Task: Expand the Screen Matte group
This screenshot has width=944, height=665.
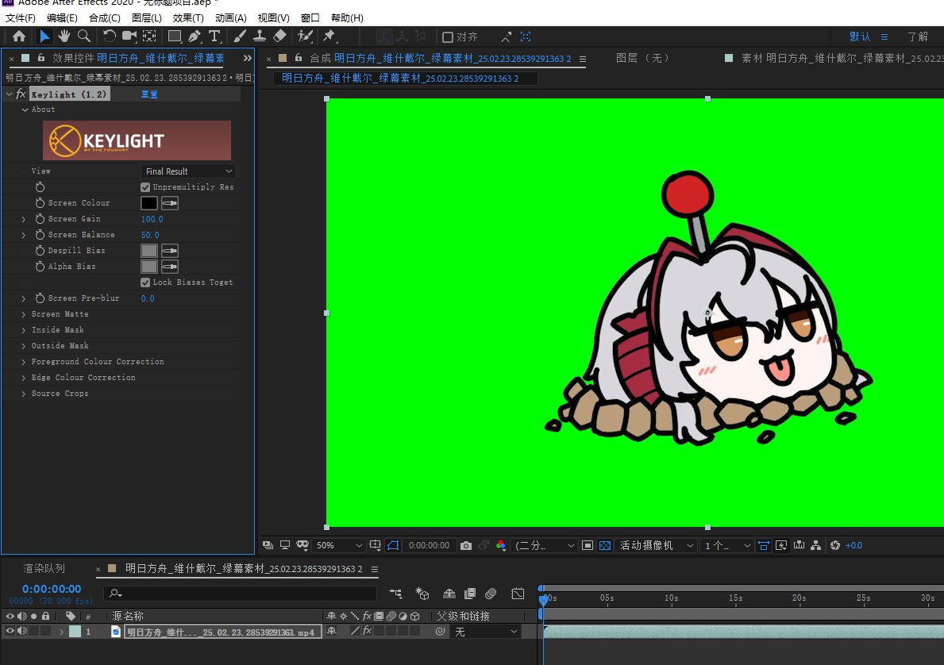Action: [24, 314]
